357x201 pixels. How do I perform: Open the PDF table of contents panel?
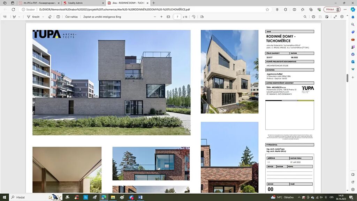pyautogui.click(x=5, y=17)
